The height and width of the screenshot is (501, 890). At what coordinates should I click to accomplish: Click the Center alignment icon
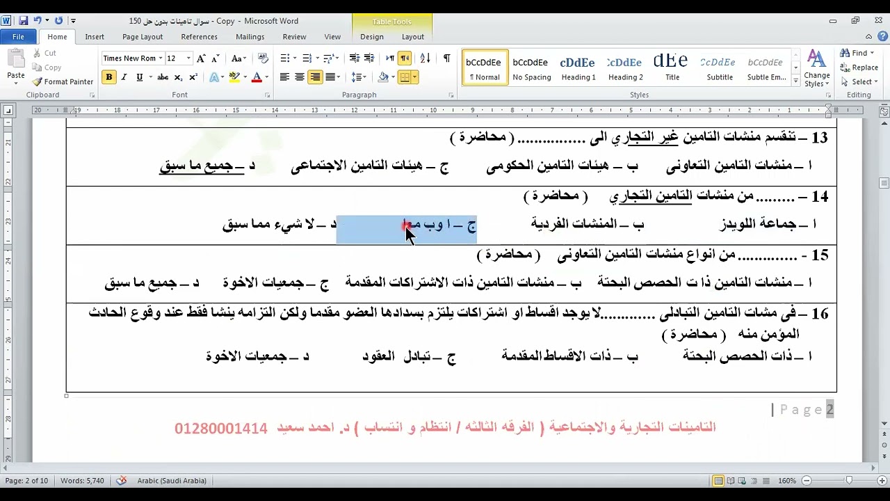[300, 77]
